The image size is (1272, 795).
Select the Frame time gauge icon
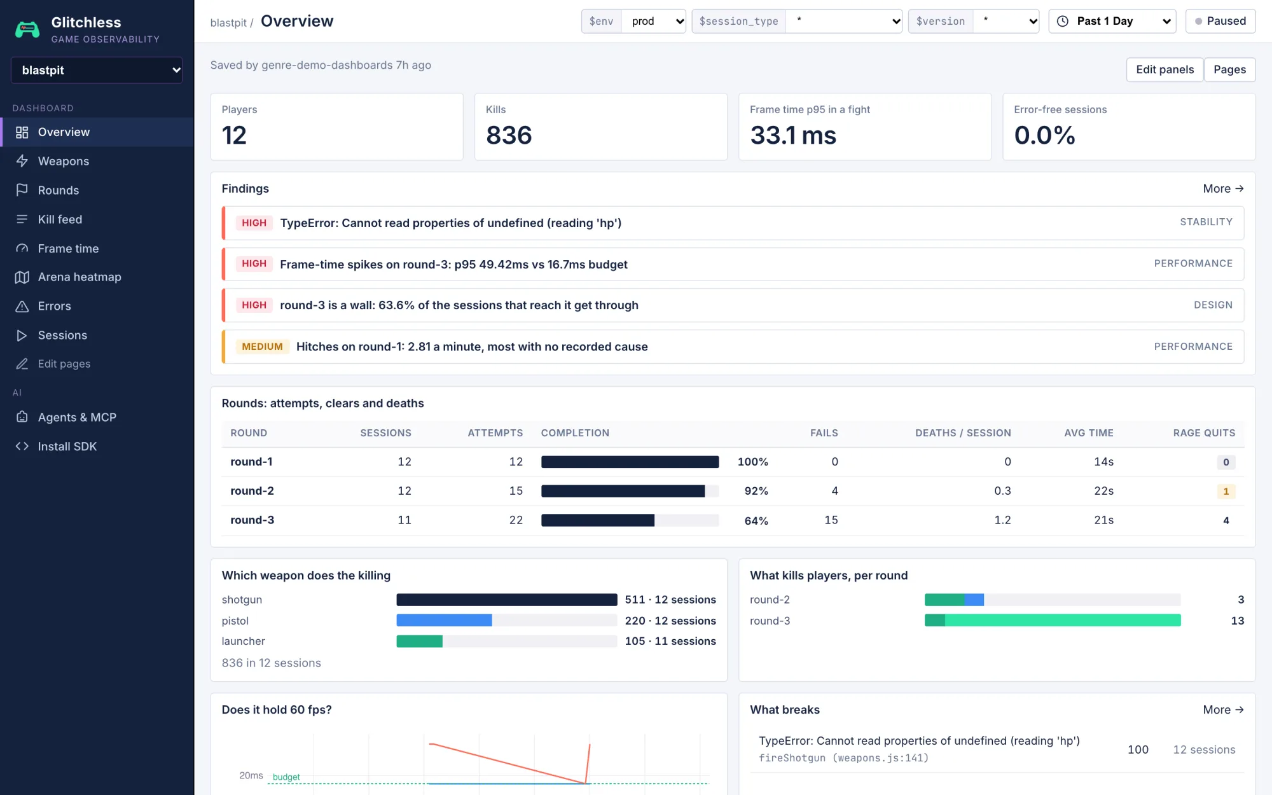coord(22,249)
